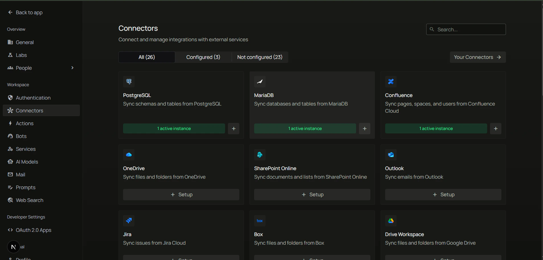The image size is (543, 260).
Task: Go back to app
Action: pos(25,13)
